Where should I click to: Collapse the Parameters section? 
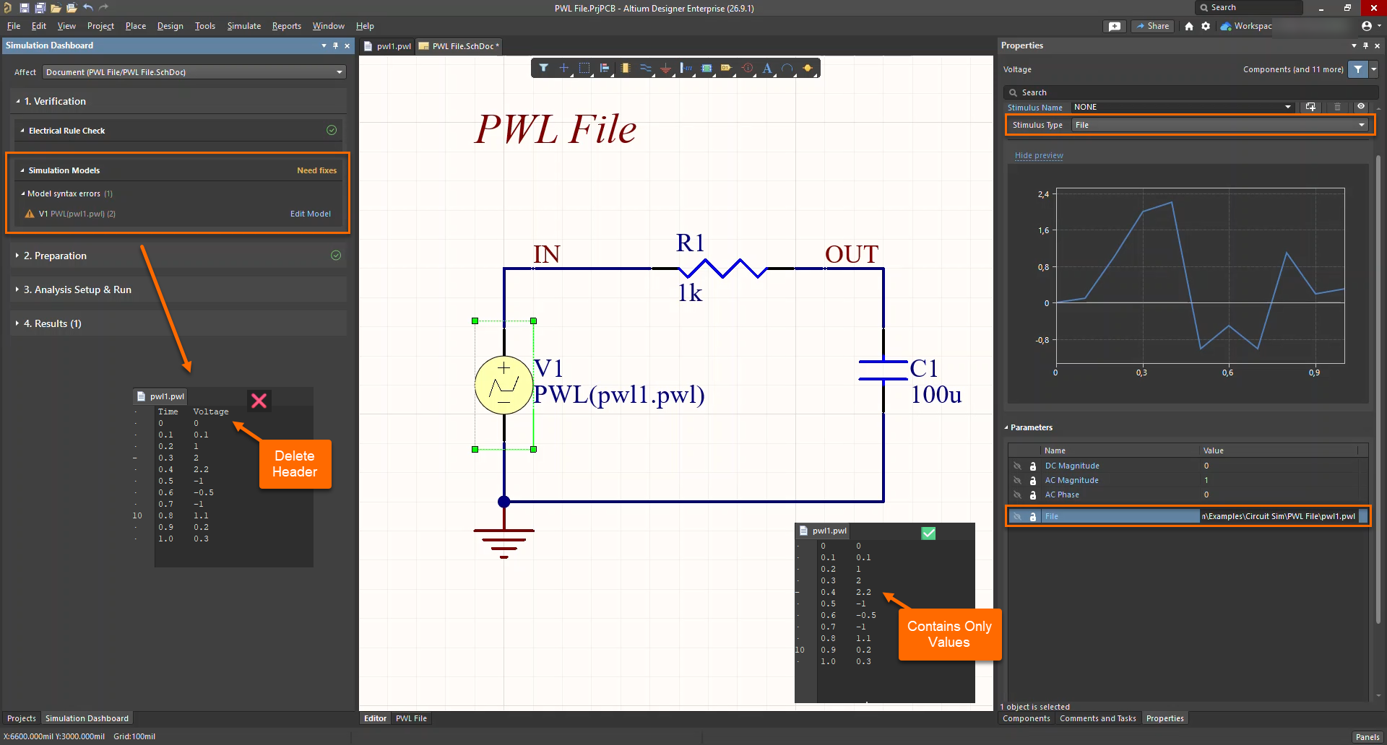[x=1006, y=427]
